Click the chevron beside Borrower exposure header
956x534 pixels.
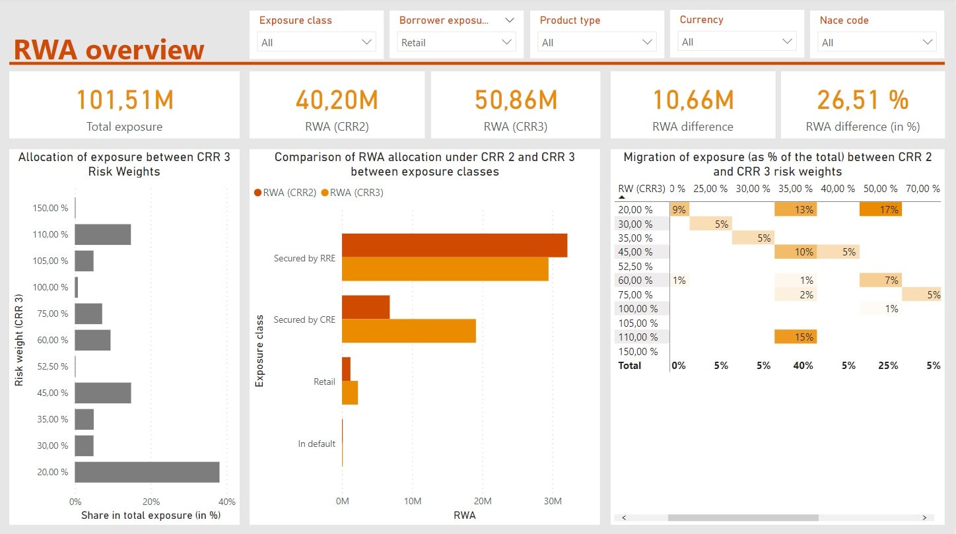509,20
